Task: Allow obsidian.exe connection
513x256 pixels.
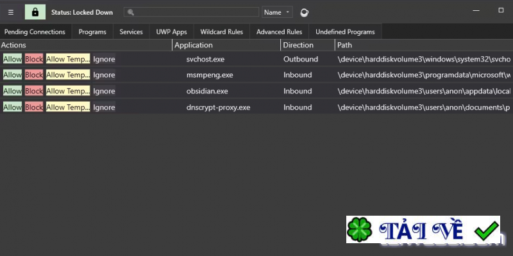Action: 12,91
